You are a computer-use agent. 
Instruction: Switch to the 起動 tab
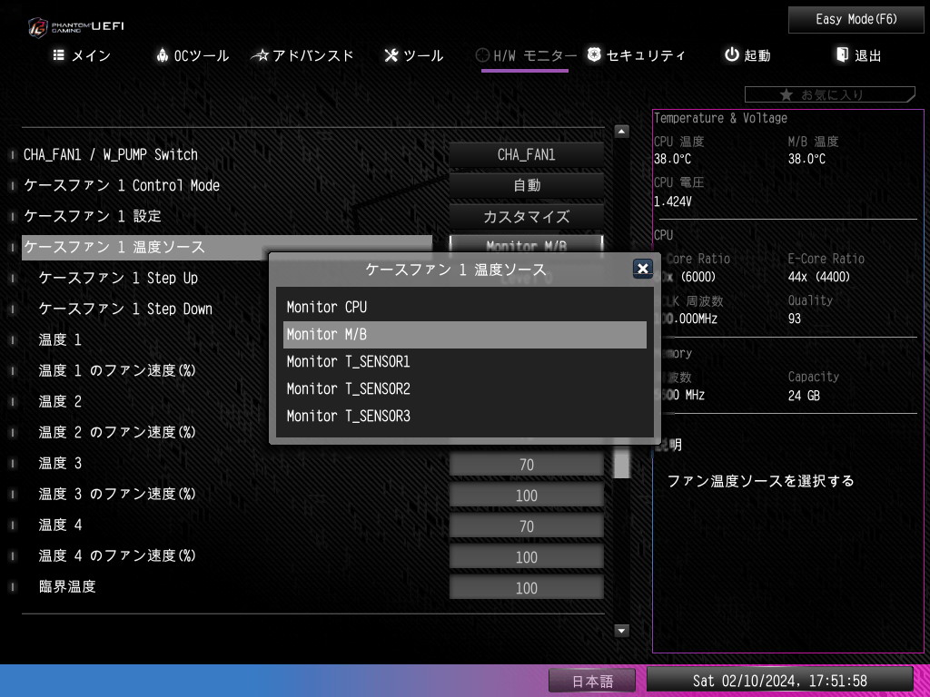pyautogui.click(x=747, y=55)
